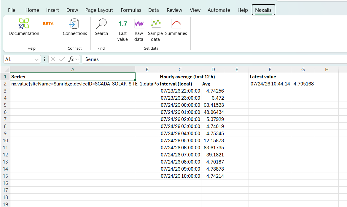The width and height of the screenshot is (347, 207).
Task: Expand the Name Box dropdown
Action: (37, 59)
